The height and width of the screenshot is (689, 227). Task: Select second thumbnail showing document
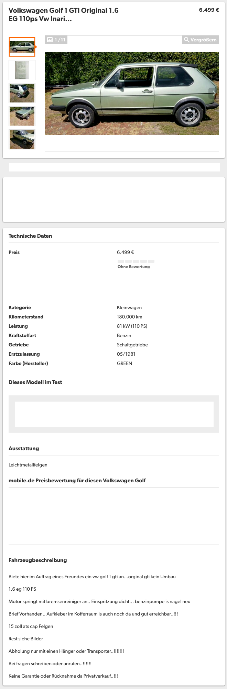22,70
